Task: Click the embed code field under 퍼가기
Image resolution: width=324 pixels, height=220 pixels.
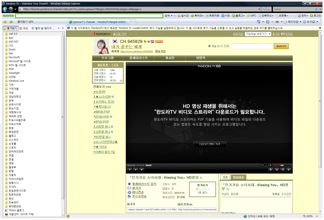Action: (152, 210)
